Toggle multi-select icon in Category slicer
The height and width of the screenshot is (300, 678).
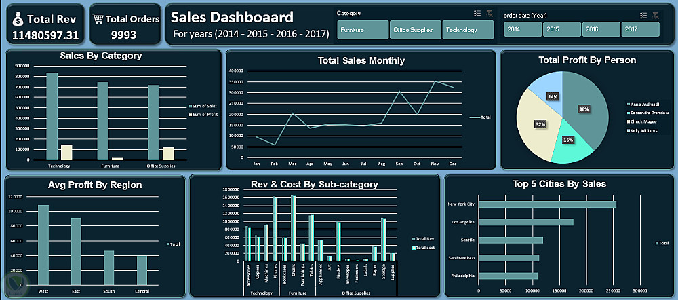click(x=477, y=14)
